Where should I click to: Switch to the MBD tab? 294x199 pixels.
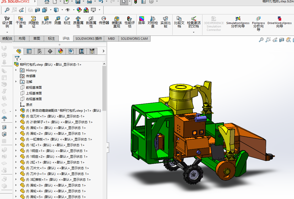111,38
